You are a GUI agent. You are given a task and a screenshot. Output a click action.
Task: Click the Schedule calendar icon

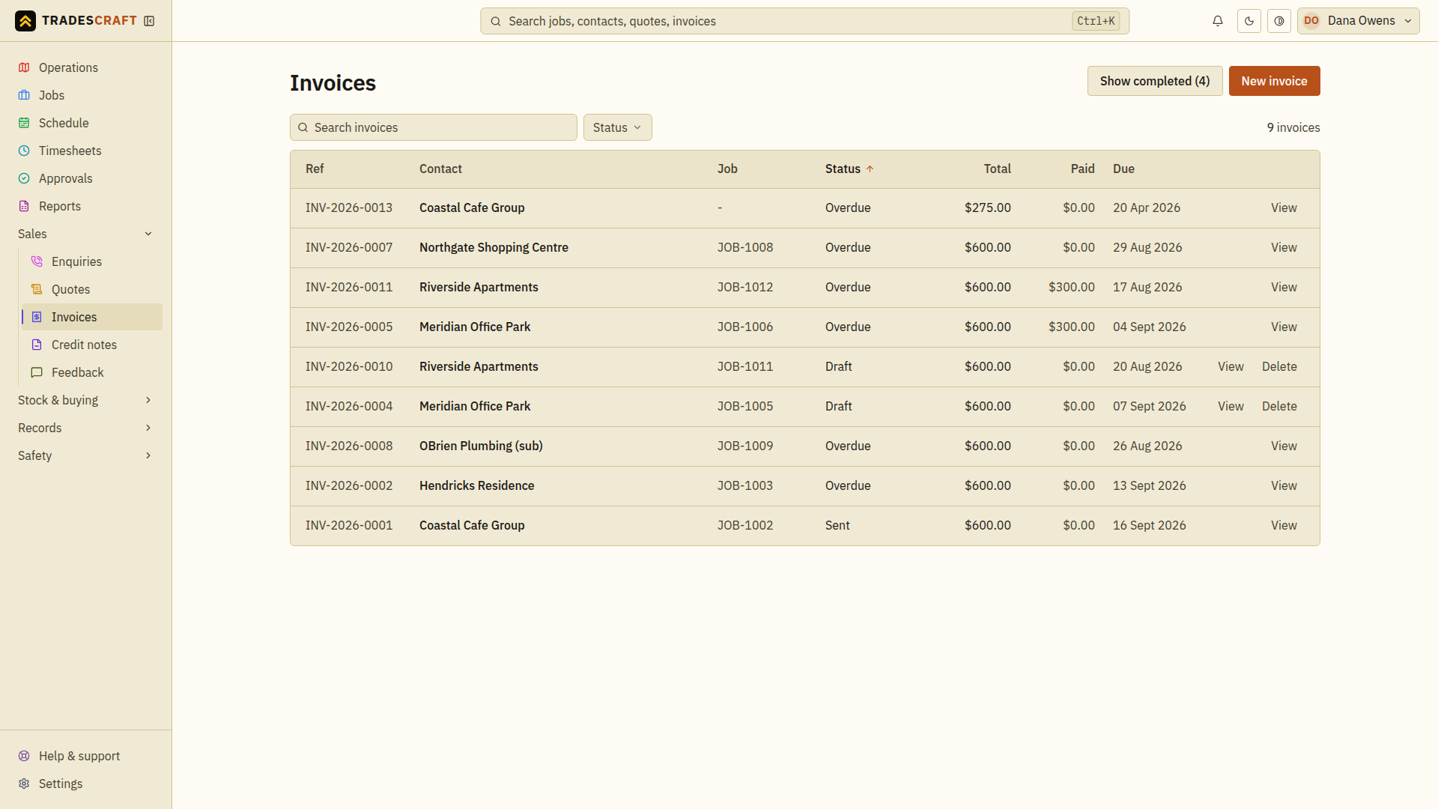tap(24, 123)
